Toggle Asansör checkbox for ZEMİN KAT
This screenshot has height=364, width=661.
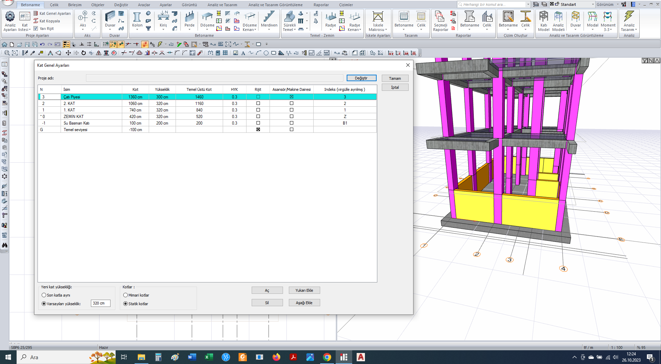pyautogui.click(x=292, y=116)
